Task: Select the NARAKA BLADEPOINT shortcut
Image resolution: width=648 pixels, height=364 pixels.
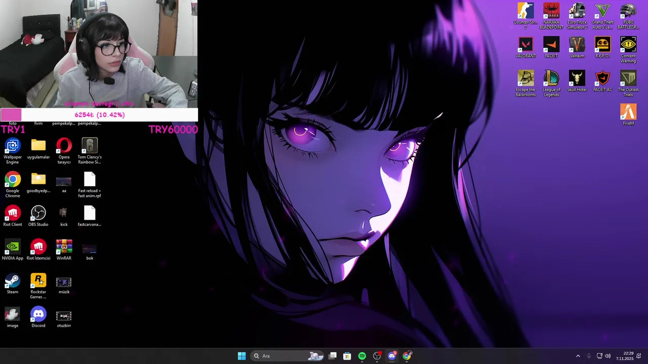Action: point(551,16)
